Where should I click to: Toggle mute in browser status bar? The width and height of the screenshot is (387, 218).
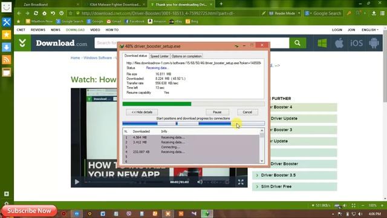pos(345,205)
